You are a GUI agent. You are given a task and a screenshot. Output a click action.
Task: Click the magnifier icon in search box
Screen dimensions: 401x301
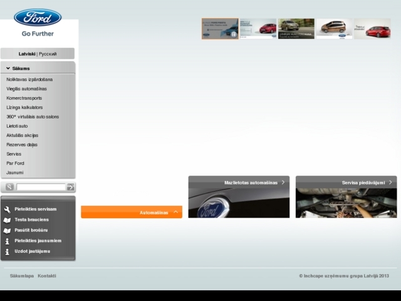pos(9,187)
